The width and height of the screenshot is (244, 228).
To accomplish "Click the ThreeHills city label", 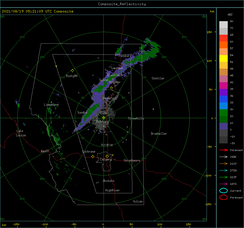I will coord(136,118).
